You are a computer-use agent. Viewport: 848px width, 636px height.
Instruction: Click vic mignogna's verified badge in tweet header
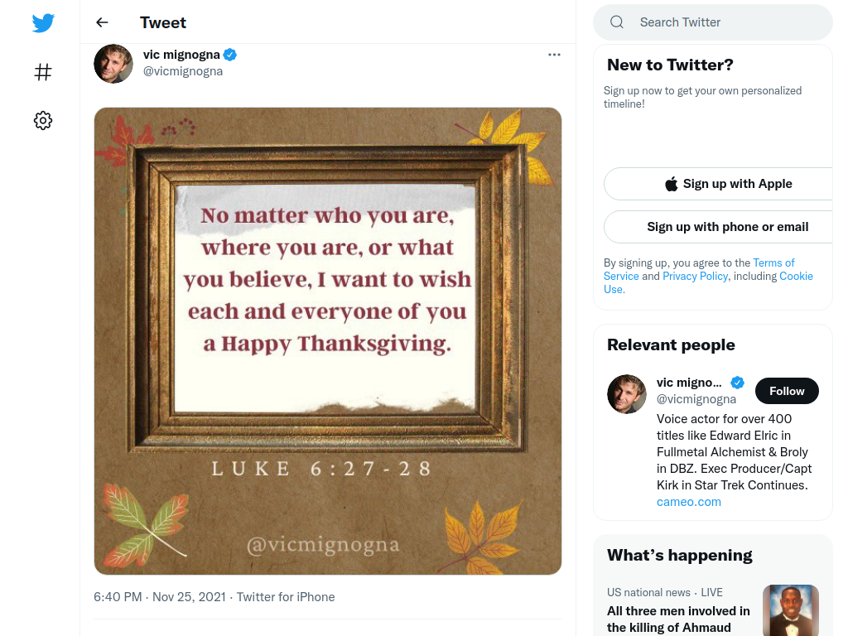pyautogui.click(x=230, y=55)
